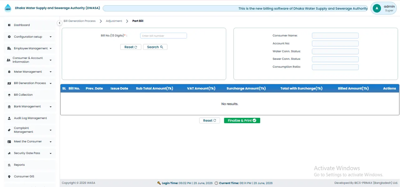
Task: Go to Bill Generation Process breadcrumb
Action: pyautogui.click(x=79, y=21)
